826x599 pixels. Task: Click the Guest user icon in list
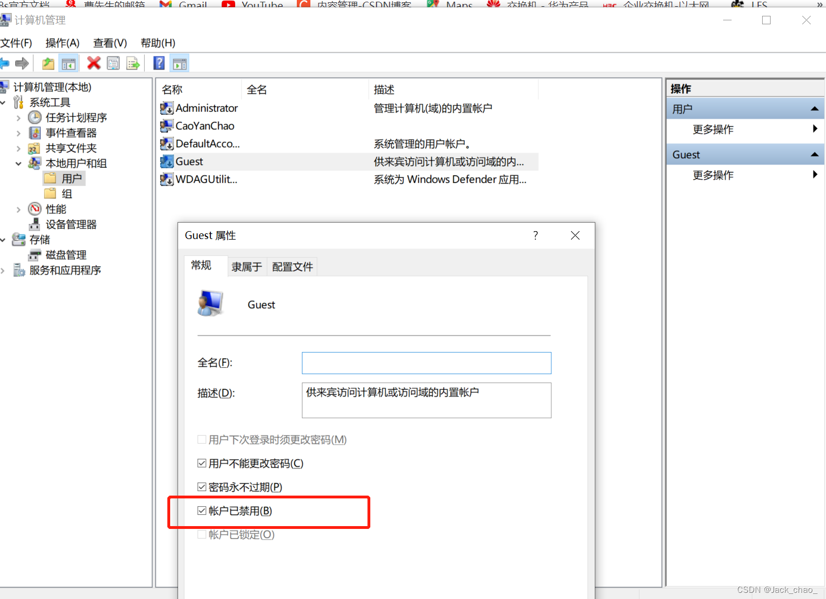point(167,162)
